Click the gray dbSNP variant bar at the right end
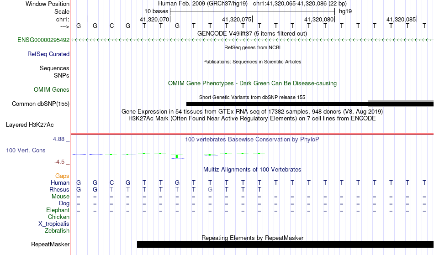 [401, 104]
